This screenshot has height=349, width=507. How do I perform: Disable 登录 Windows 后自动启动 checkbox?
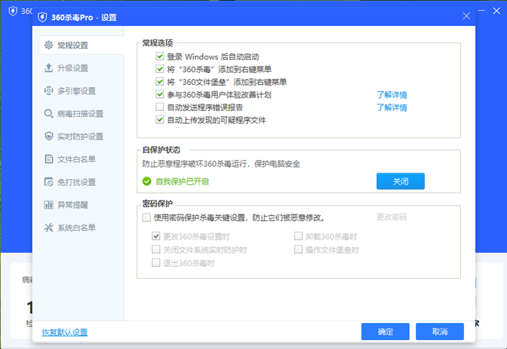pos(160,57)
